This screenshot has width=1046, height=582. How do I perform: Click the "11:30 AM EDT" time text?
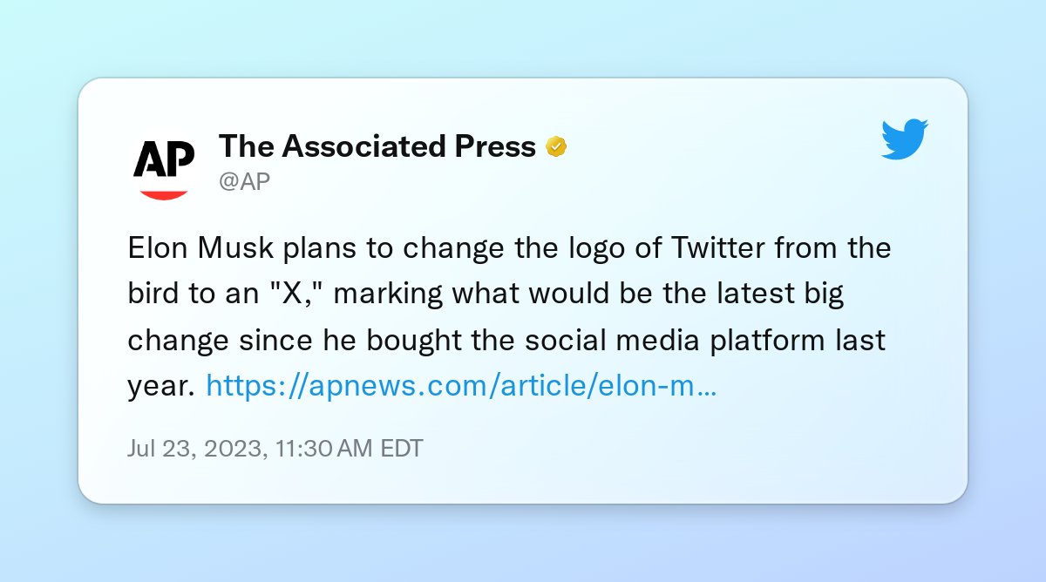[349, 449]
